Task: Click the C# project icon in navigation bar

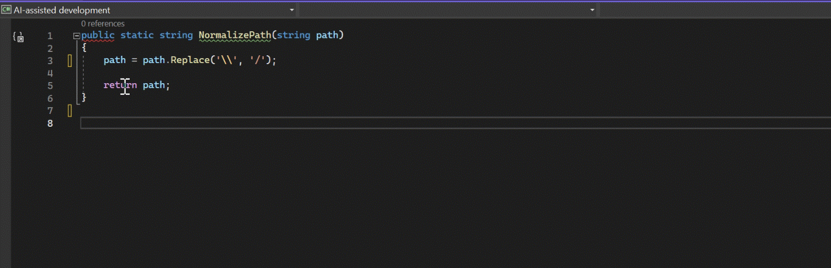Action: (7, 9)
